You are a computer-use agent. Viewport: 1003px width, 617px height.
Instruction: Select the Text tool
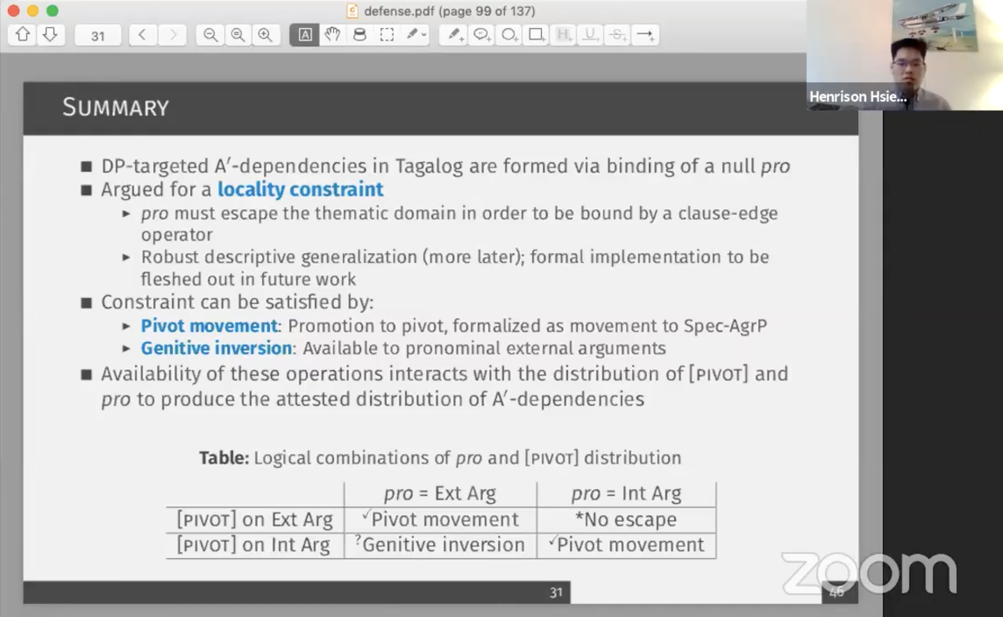305,35
